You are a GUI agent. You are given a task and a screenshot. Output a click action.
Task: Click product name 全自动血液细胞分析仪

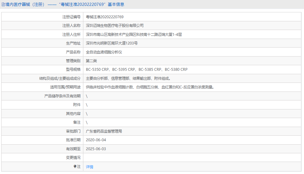(x=104, y=52)
